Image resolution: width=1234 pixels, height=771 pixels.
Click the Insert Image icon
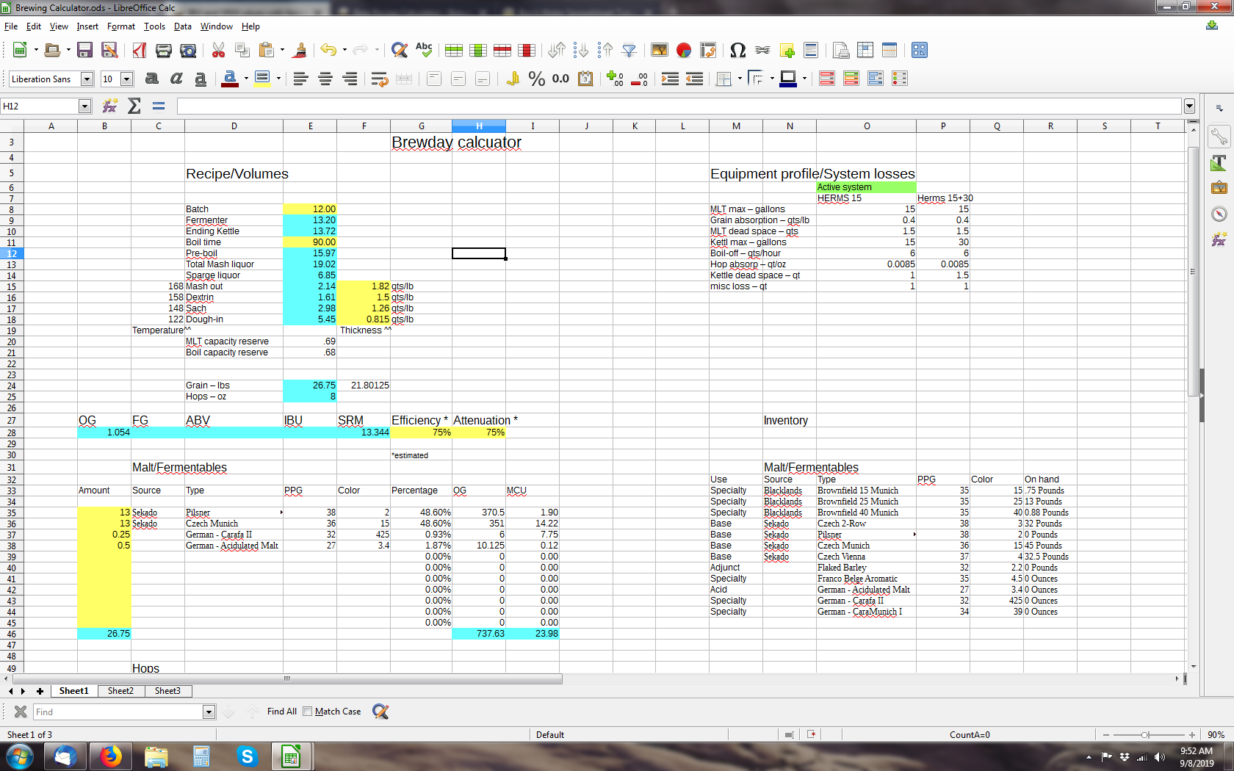tap(660, 50)
